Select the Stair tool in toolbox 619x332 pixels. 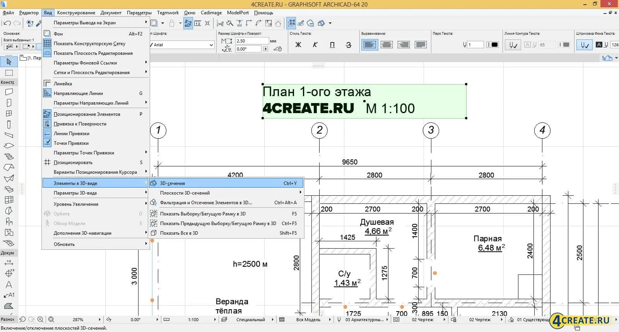click(x=9, y=157)
